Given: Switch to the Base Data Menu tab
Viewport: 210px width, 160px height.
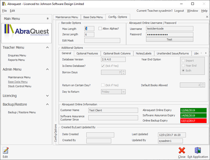Looking at the screenshot, I should (93, 17).
